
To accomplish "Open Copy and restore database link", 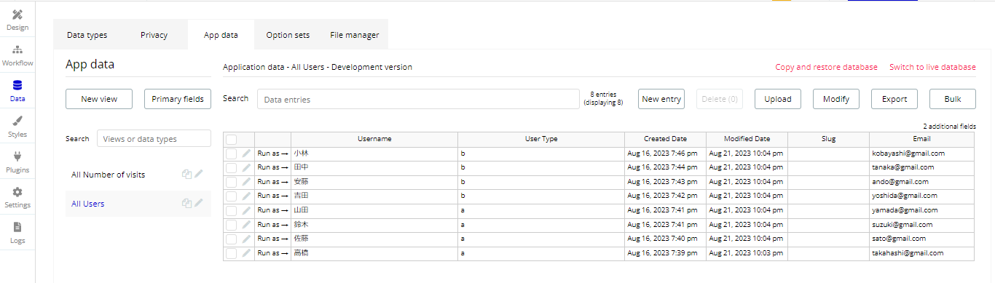I will 826,67.
